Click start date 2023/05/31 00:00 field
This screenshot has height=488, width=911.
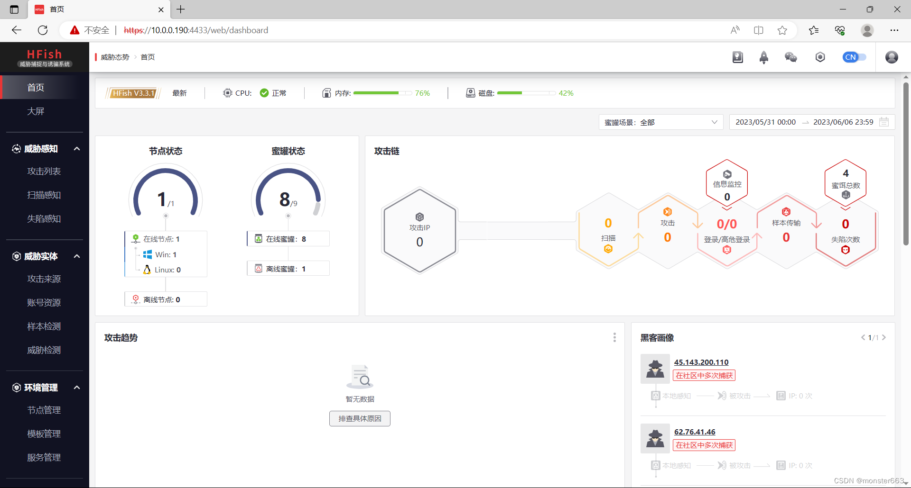pyautogui.click(x=765, y=122)
